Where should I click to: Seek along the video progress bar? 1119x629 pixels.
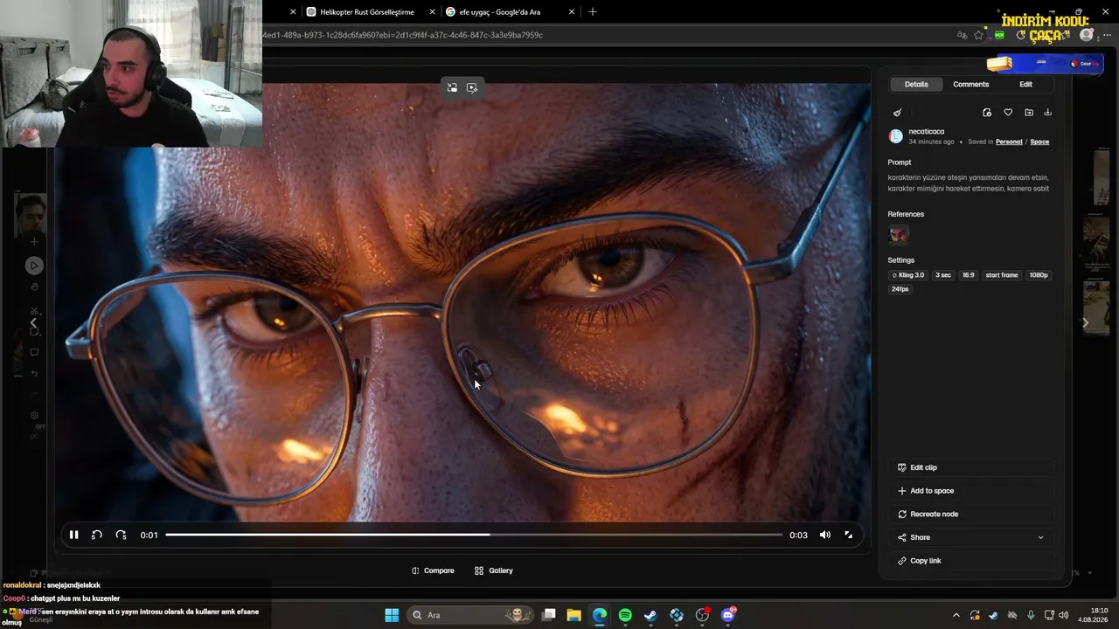tap(474, 535)
